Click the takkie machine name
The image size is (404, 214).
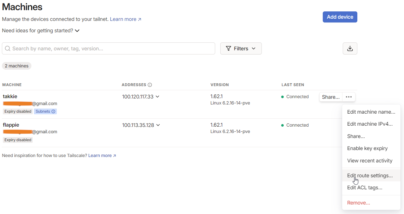coord(10,96)
